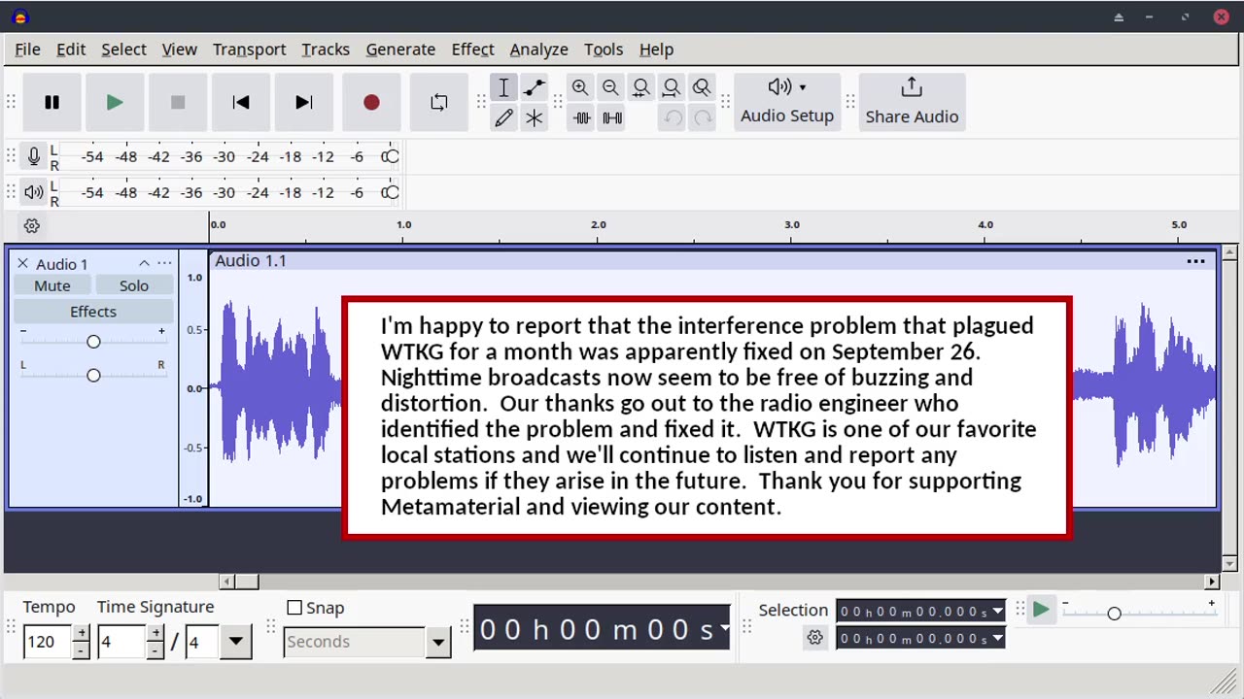The width and height of the screenshot is (1244, 699).
Task: Open the Help menu
Action: tap(656, 49)
